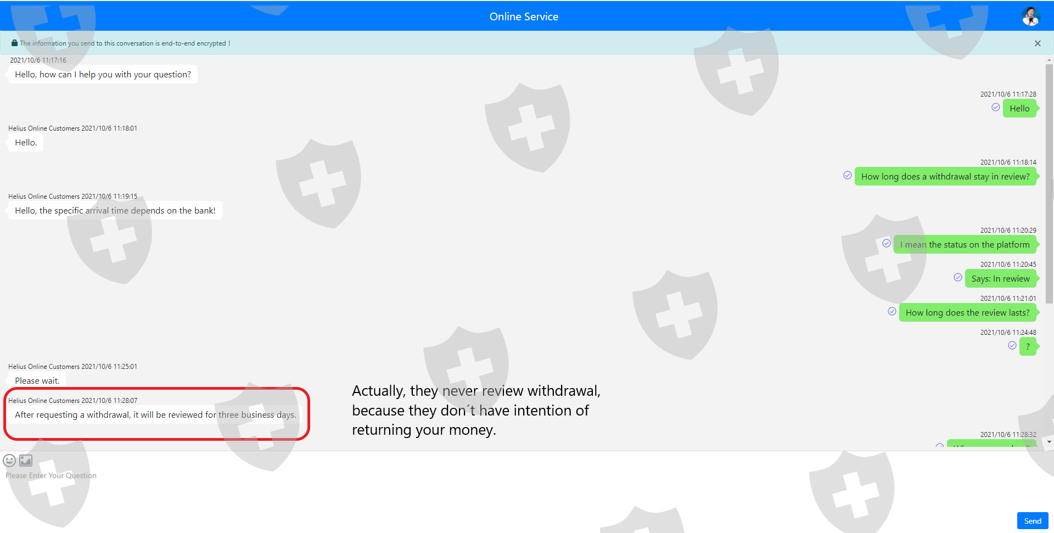
Task: Click check icon beside 'I mean the status' message
Action: 887,243
